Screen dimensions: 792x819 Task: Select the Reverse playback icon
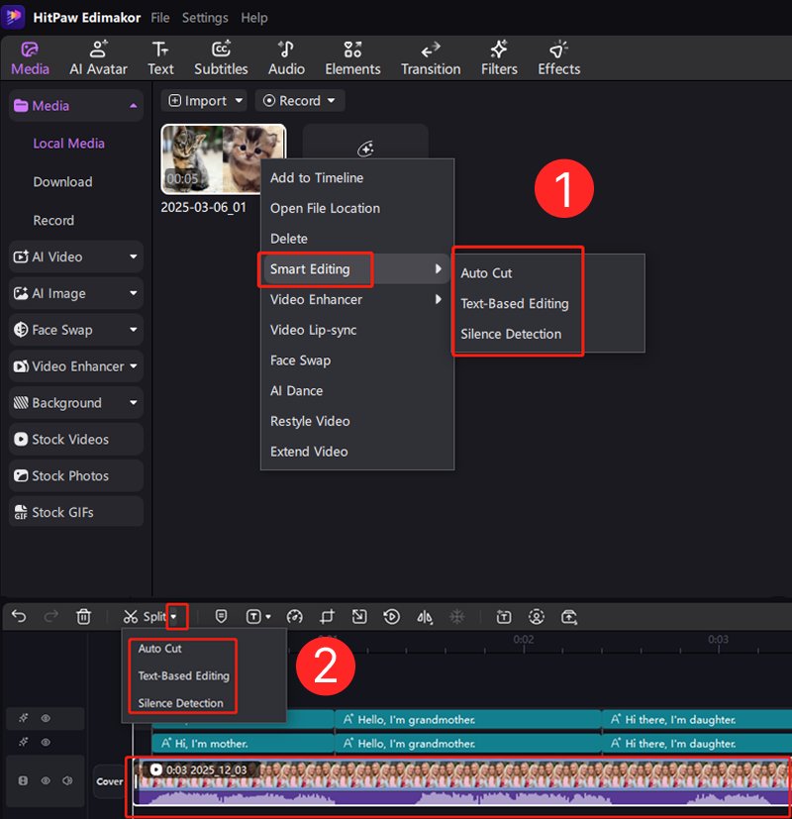pyautogui.click(x=391, y=616)
